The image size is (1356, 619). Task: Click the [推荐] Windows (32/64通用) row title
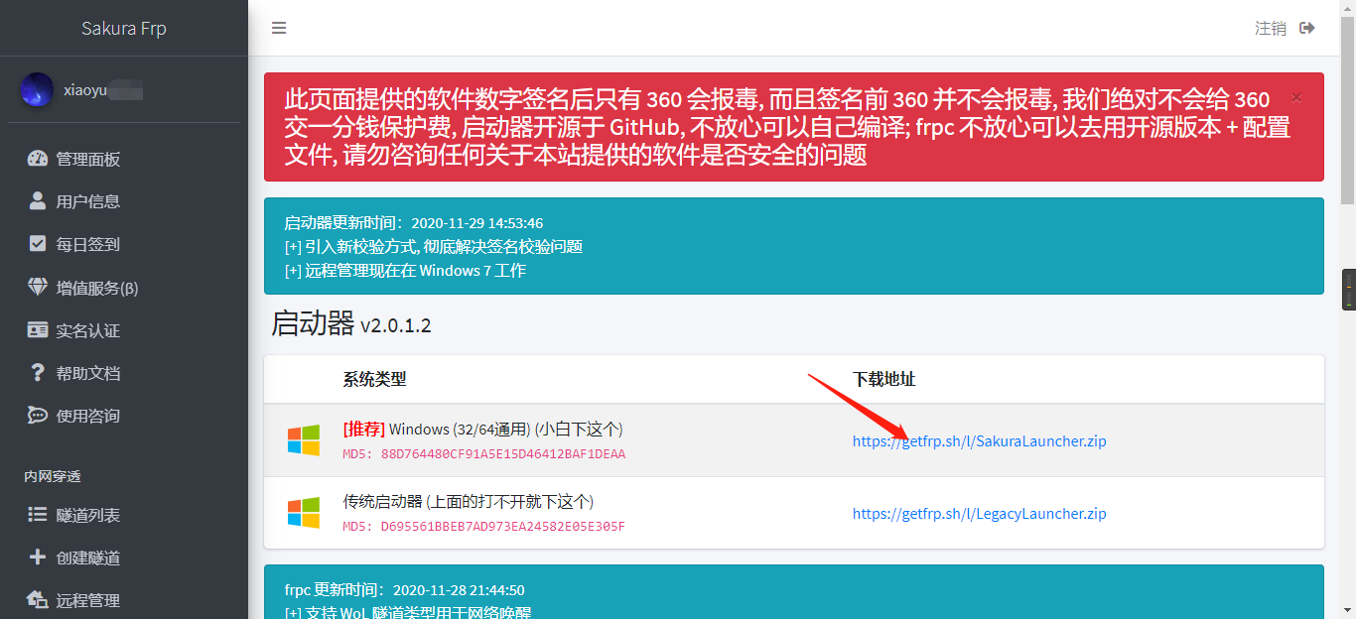[x=483, y=430]
